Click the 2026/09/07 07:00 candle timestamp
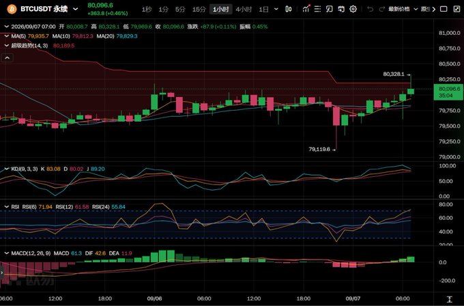Image resolution: width=464 pixels, height=306 pixels. coord(33,27)
